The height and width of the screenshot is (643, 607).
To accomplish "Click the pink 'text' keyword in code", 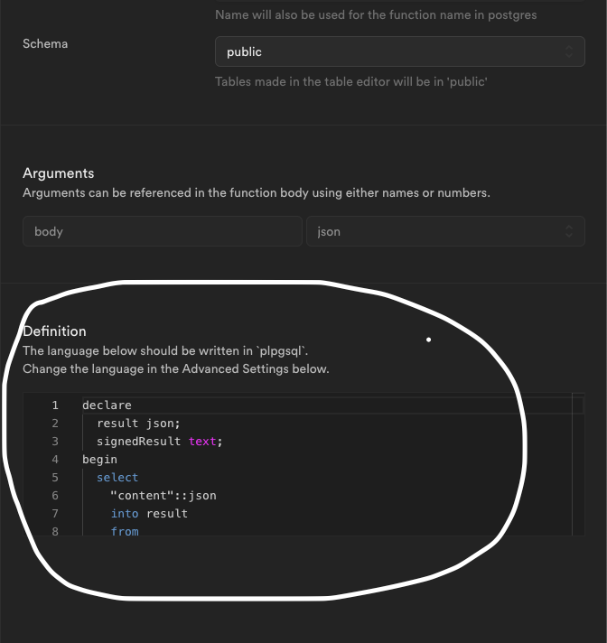I will (204, 442).
